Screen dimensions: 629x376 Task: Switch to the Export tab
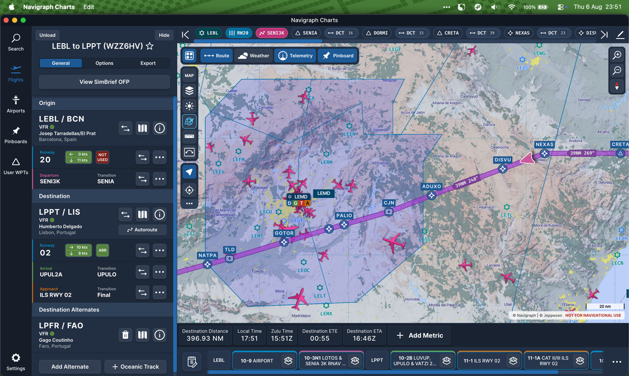[148, 63]
